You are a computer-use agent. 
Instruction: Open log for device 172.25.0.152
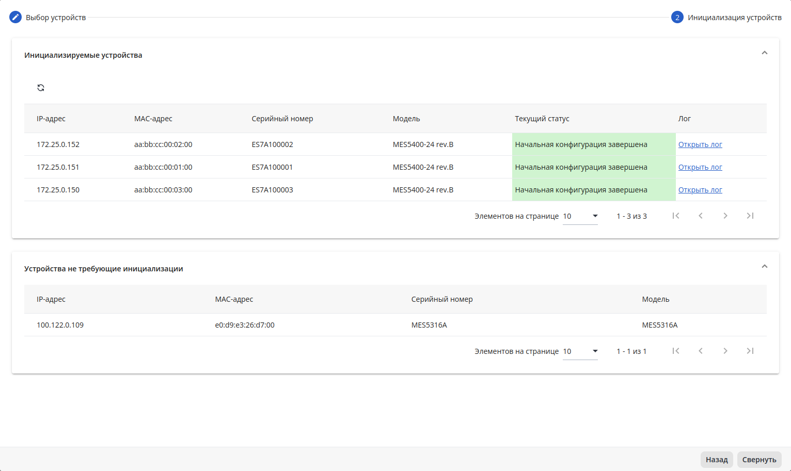click(700, 144)
